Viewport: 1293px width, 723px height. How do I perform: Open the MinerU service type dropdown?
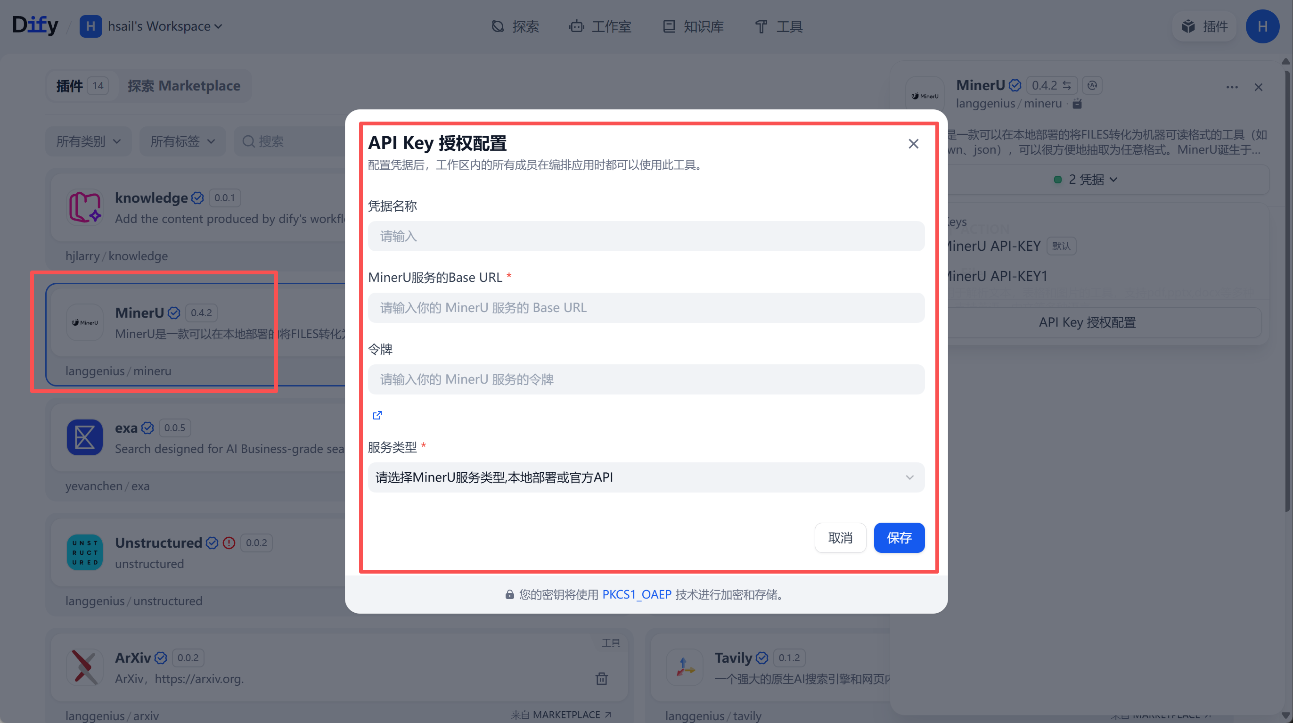646,477
